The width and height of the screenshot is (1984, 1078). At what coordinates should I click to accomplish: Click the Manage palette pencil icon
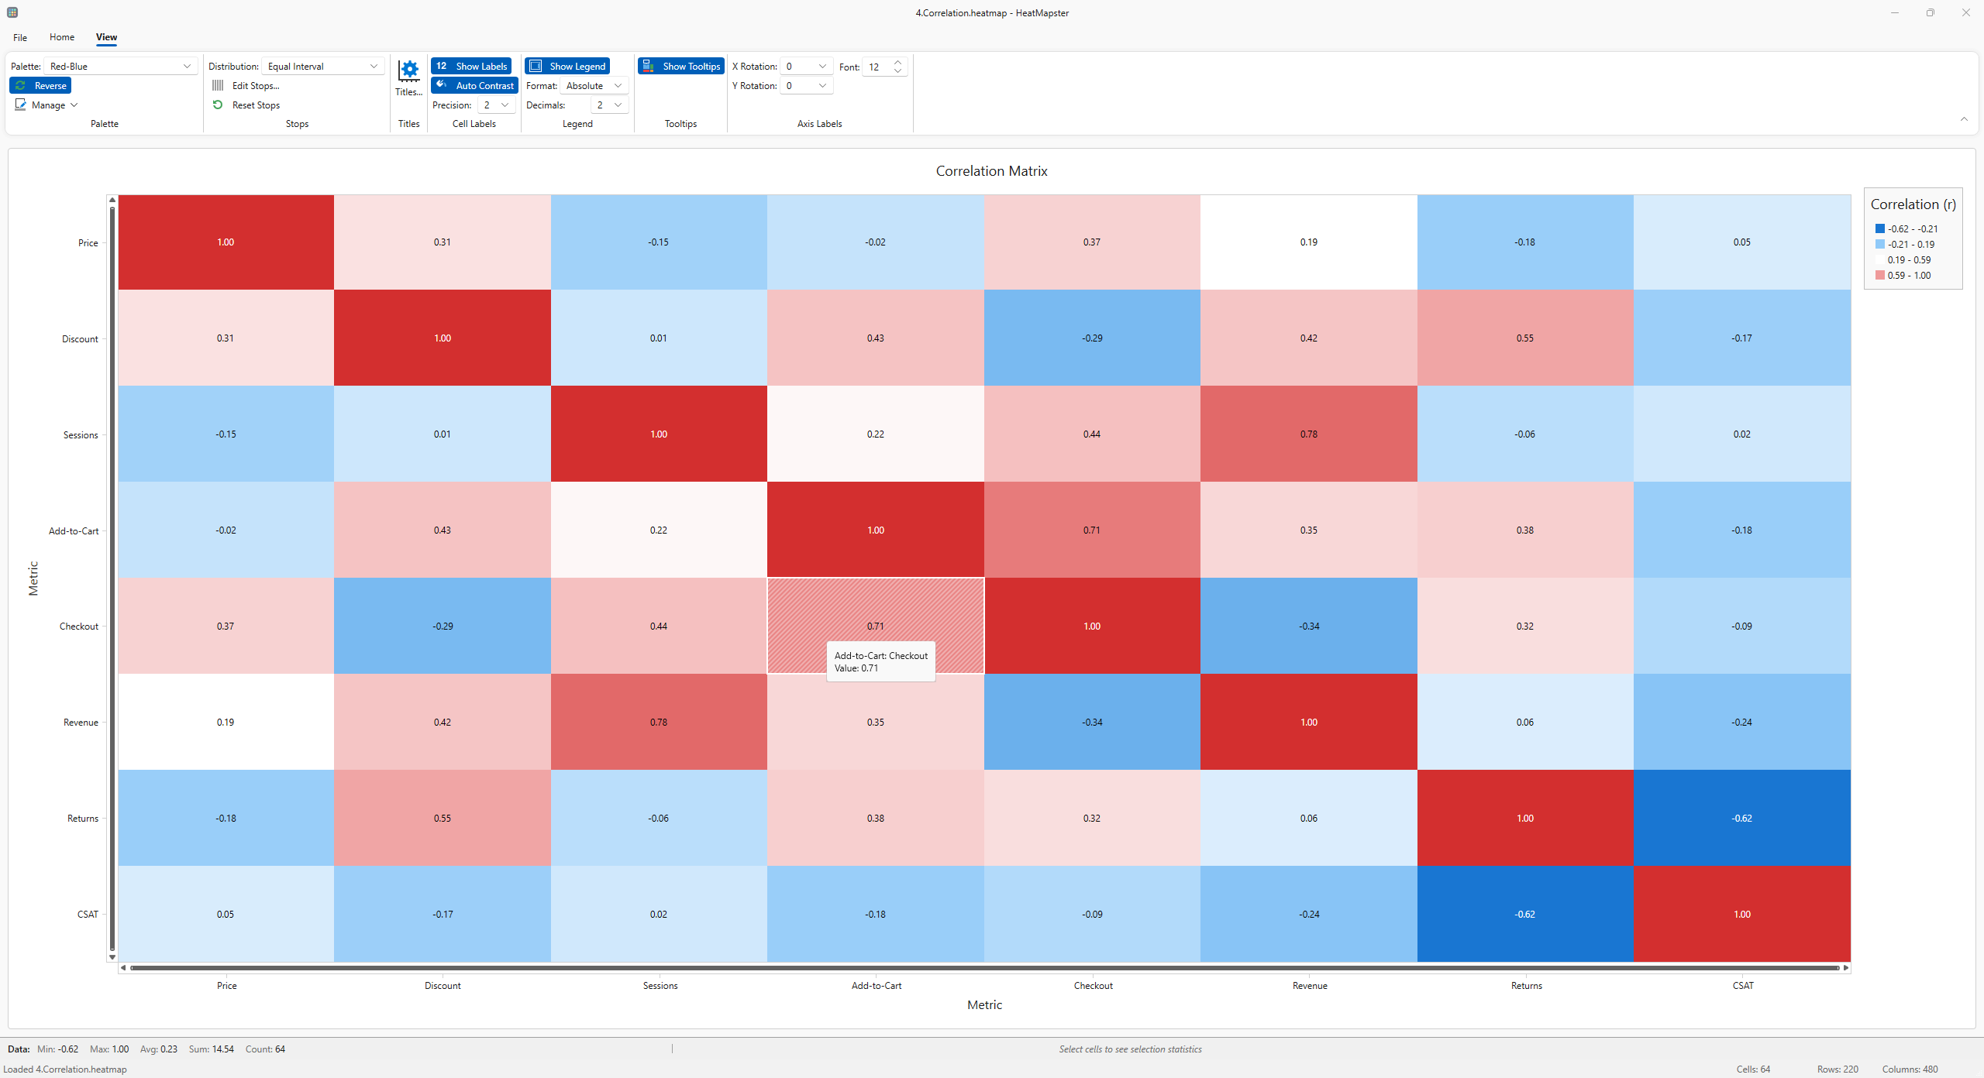tap(21, 105)
